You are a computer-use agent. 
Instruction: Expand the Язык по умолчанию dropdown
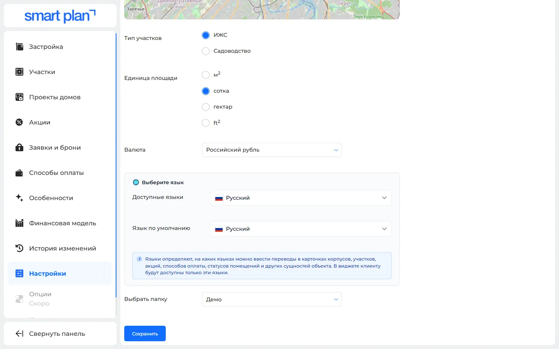tap(301, 229)
